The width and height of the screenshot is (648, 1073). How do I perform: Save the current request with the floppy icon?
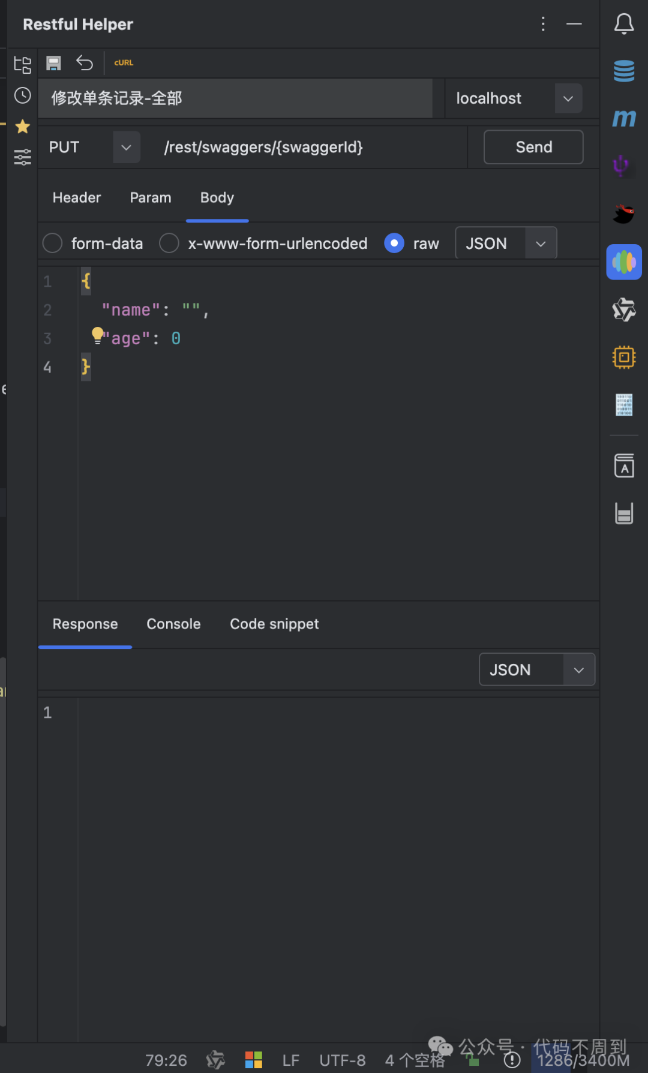[x=54, y=63]
